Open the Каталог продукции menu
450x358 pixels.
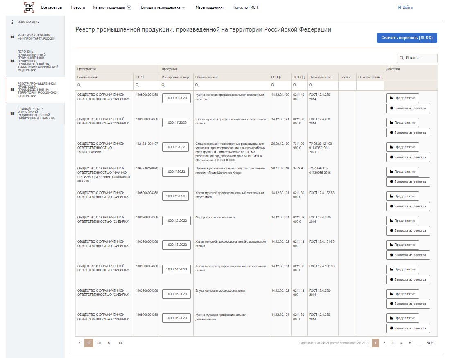pos(112,7)
